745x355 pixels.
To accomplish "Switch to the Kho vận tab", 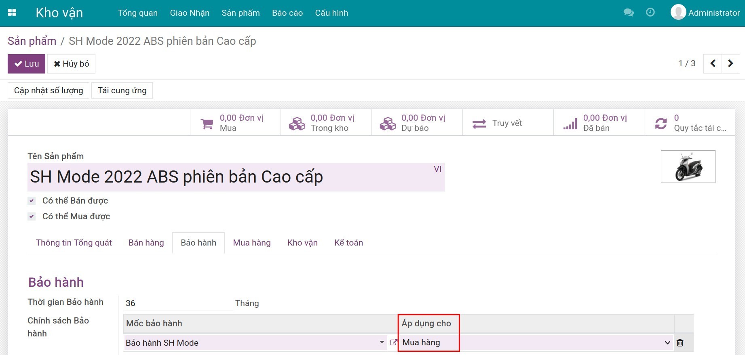I will tap(302, 243).
